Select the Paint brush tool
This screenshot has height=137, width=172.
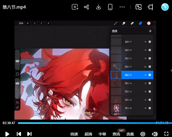116,23
